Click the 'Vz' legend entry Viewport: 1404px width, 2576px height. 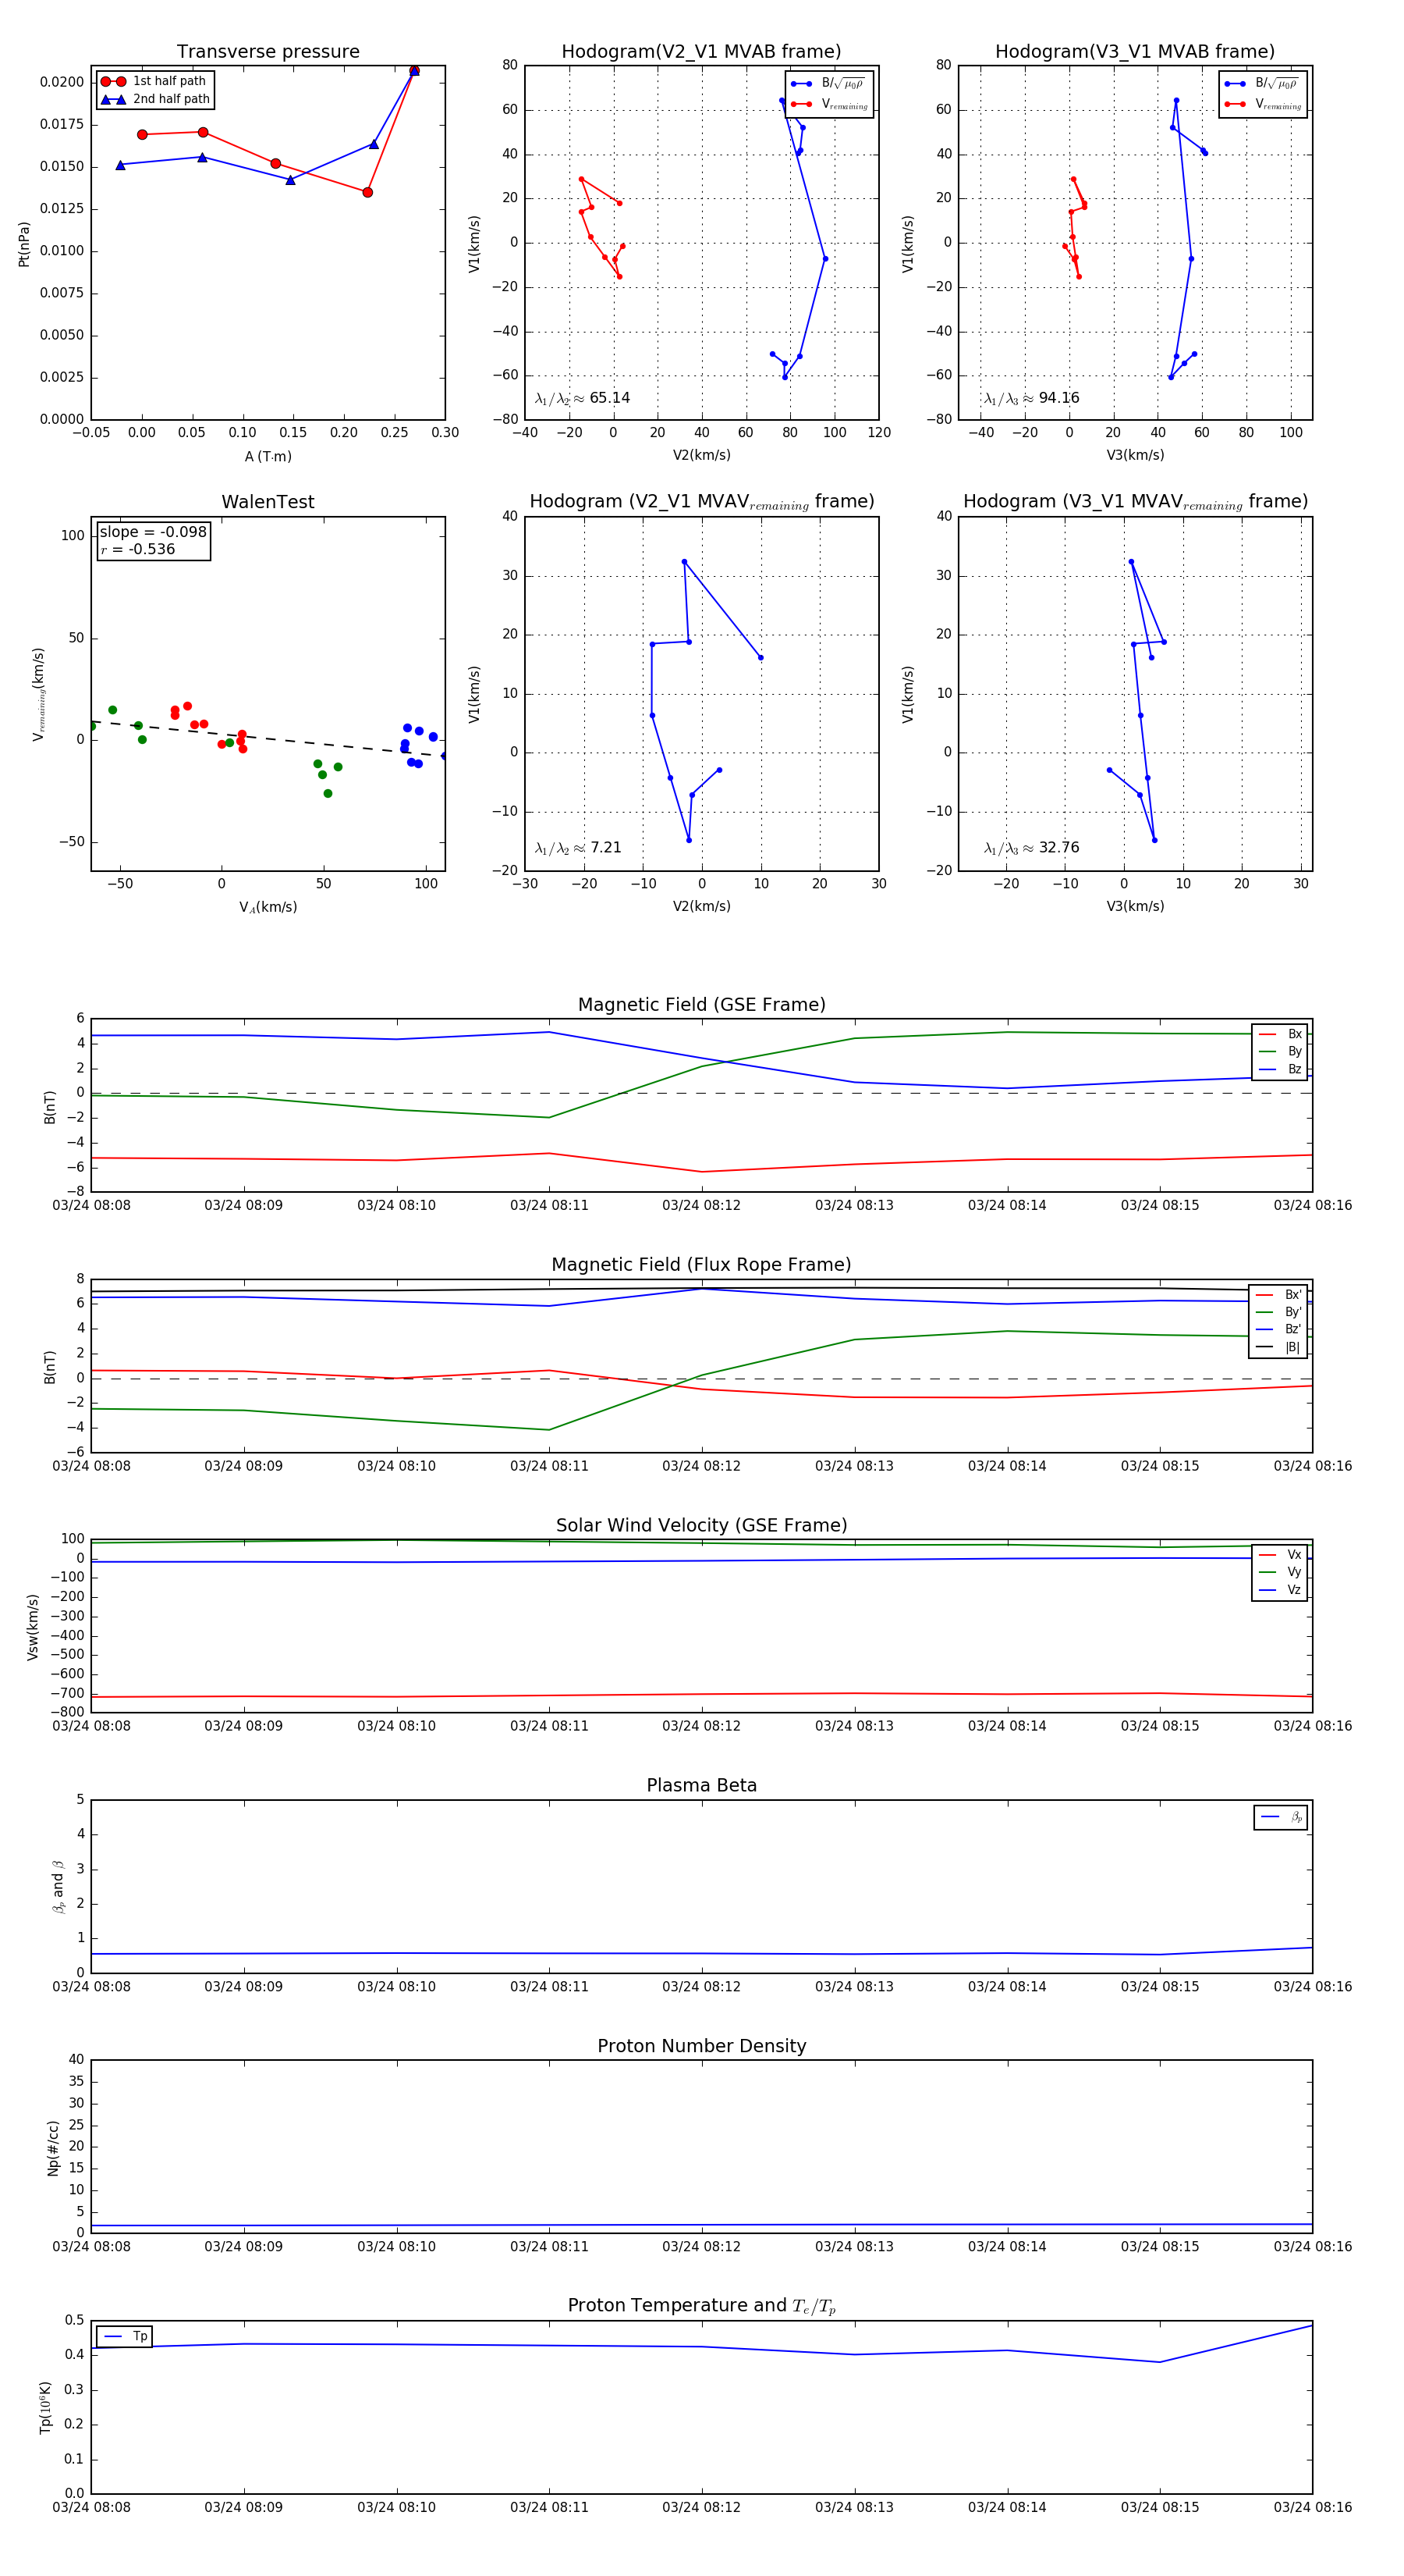(x=1280, y=1590)
